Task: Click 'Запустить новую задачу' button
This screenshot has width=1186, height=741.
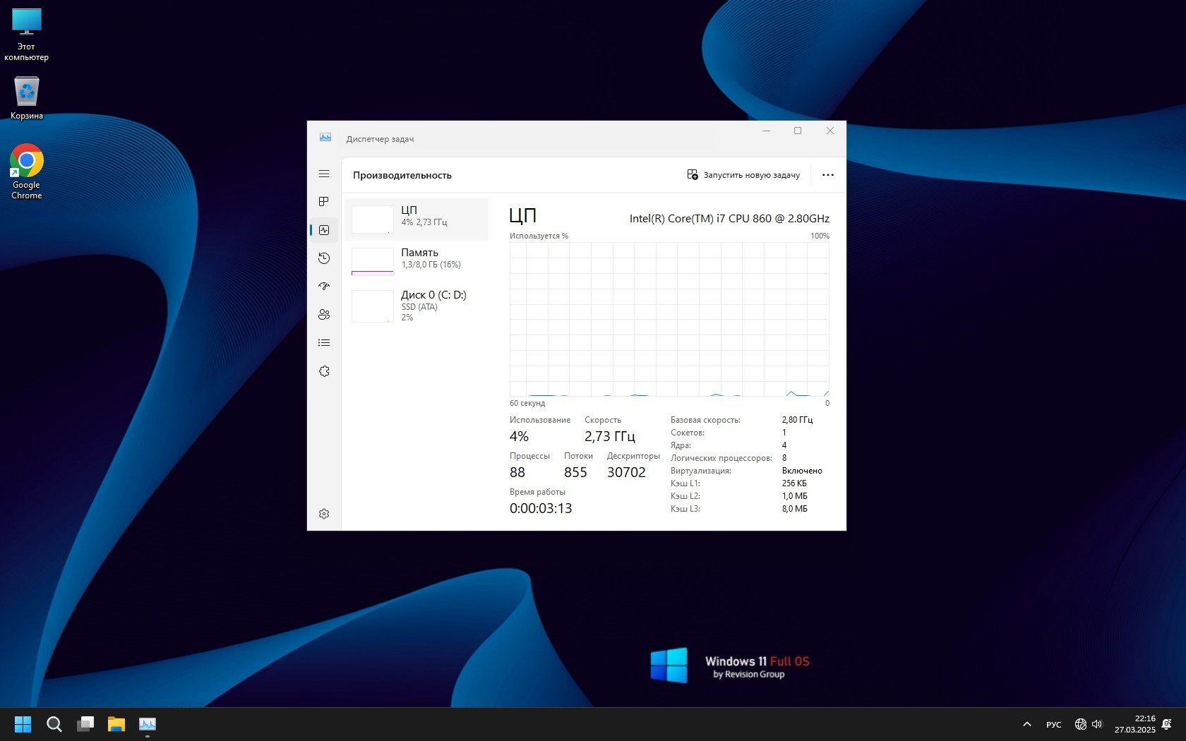Action: click(x=743, y=175)
